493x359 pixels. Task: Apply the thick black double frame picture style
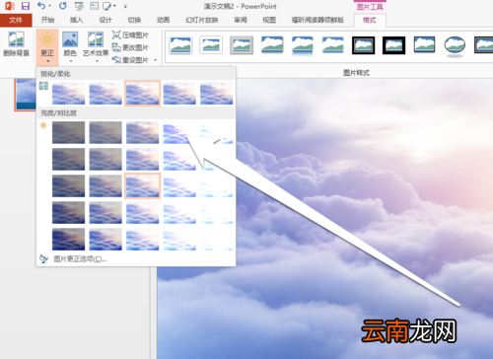(364, 45)
